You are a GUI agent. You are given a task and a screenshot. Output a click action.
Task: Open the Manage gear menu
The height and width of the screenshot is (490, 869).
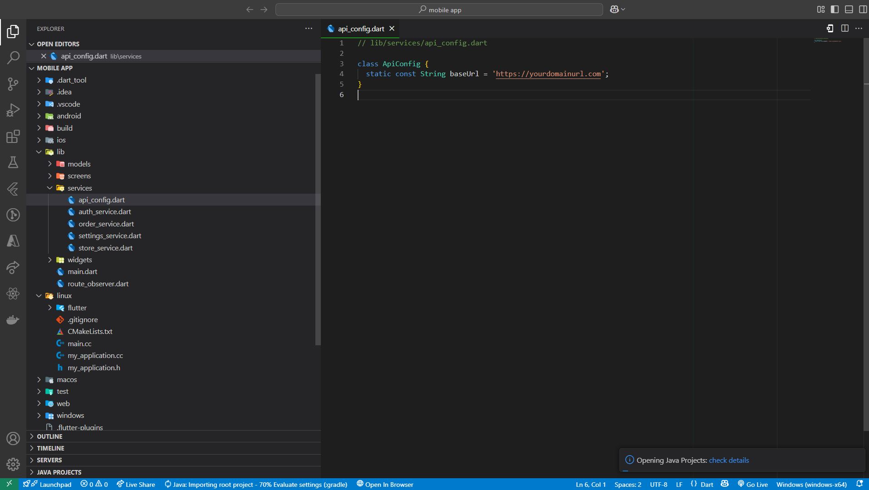[x=13, y=464]
